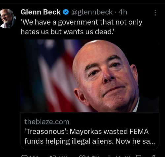
Task: Open the post via 4h timestamp
Action: 123,12
